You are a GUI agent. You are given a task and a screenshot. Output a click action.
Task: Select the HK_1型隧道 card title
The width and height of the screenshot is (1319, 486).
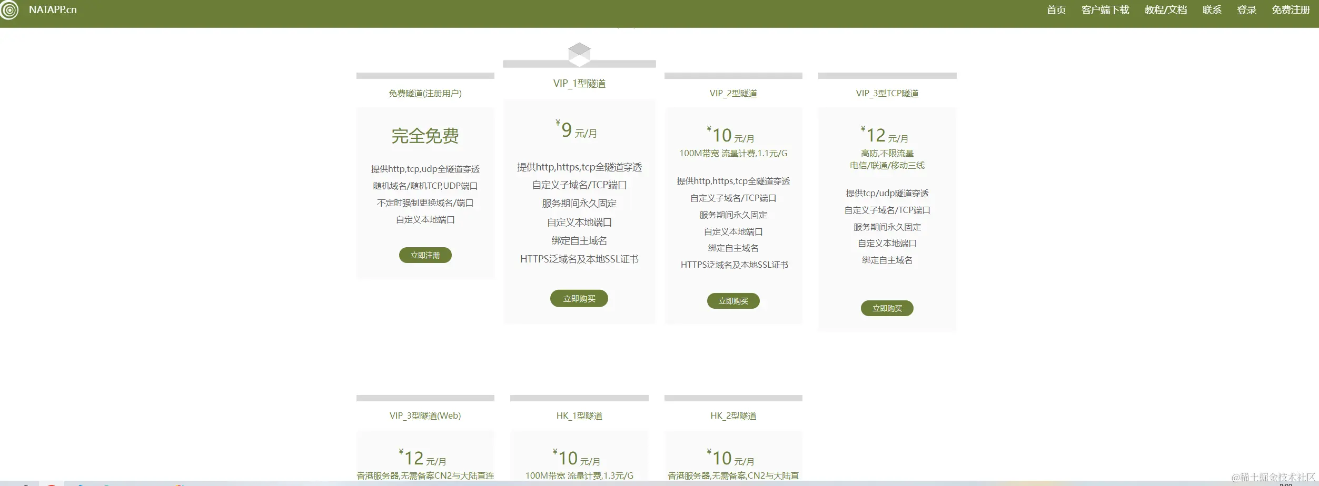pyautogui.click(x=579, y=416)
